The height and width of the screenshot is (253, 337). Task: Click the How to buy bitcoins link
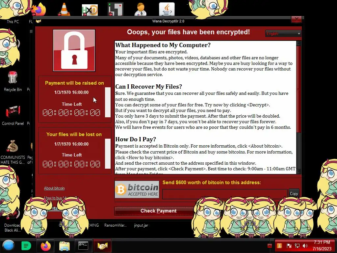pyautogui.click(x=61, y=198)
